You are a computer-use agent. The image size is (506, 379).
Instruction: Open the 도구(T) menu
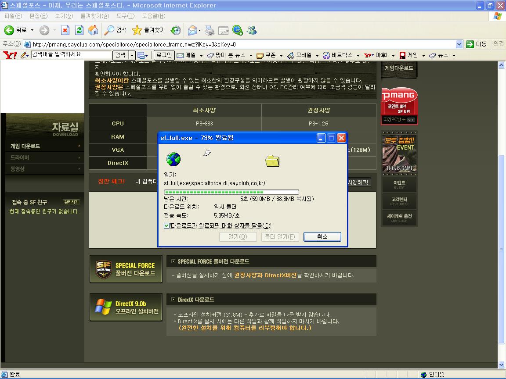[126, 16]
